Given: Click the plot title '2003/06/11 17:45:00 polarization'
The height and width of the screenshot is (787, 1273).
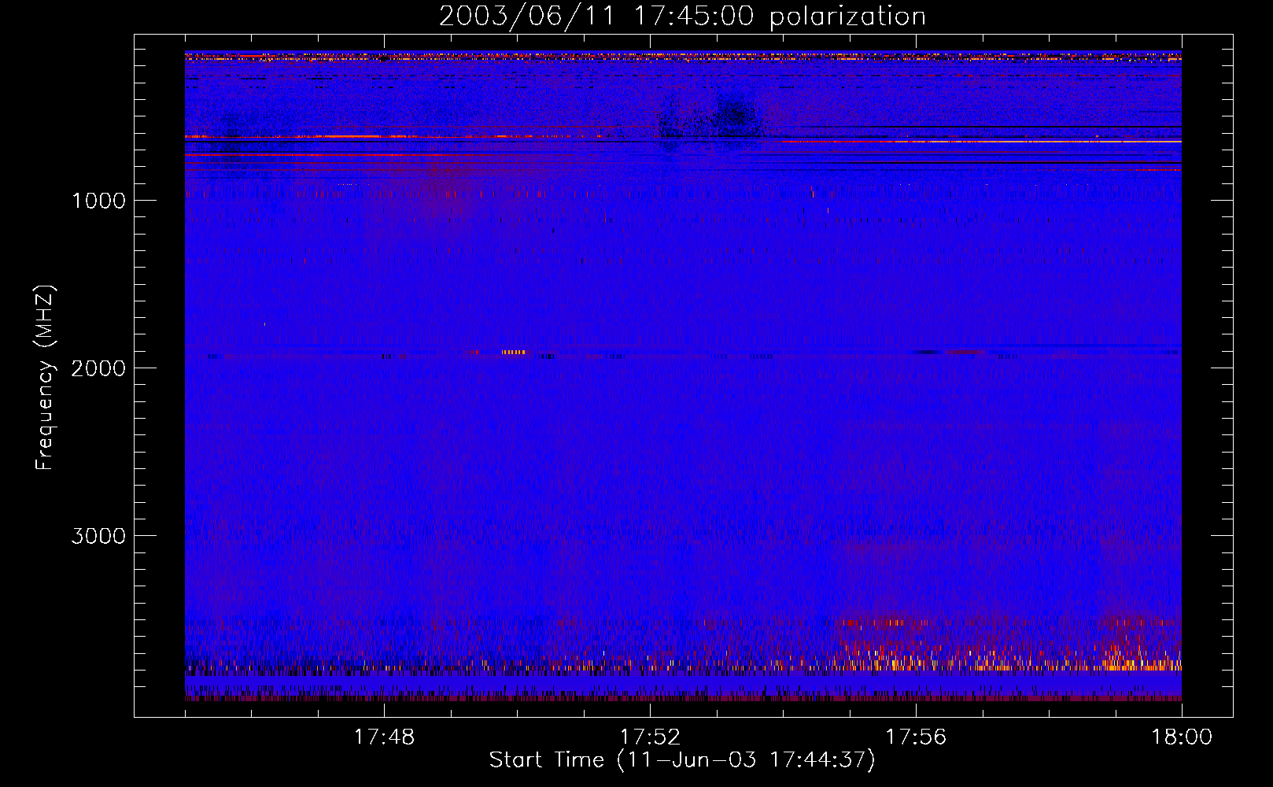Looking at the screenshot, I should click(682, 17).
